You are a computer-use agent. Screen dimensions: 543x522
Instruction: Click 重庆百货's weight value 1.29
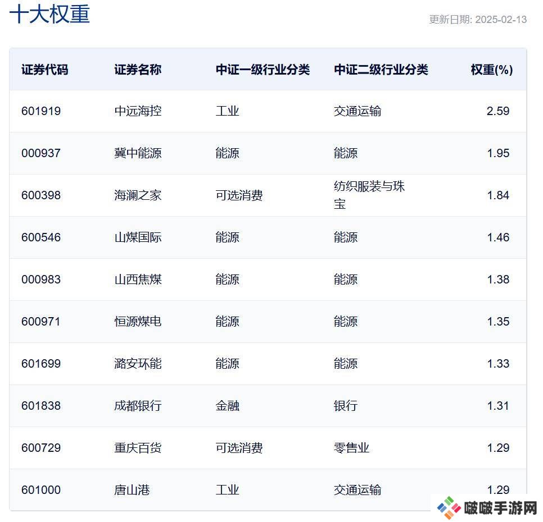click(x=498, y=448)
